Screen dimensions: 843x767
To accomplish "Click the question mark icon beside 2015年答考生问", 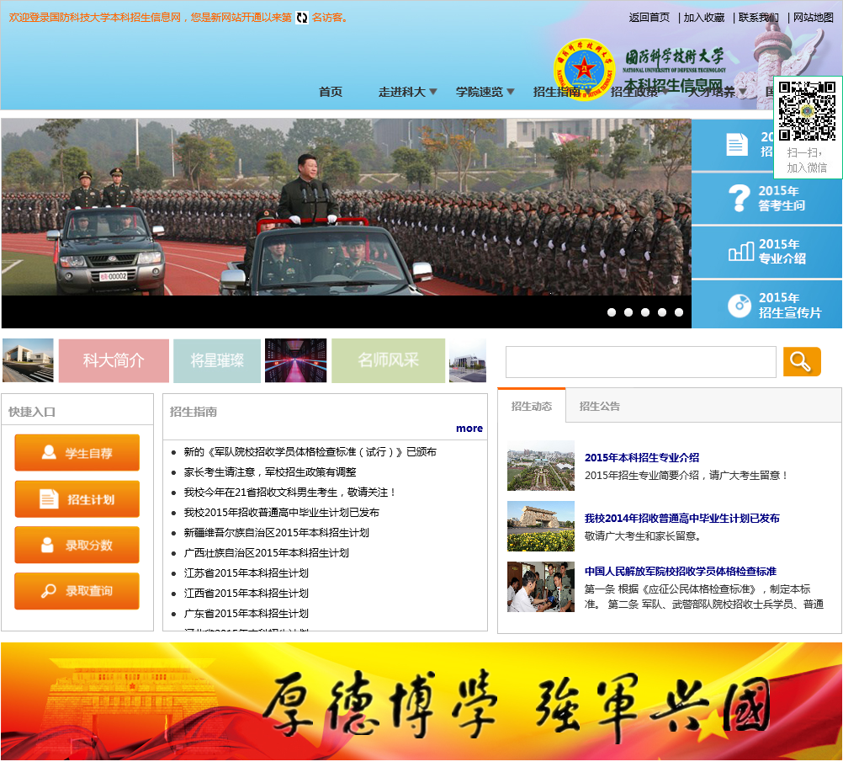I will coord(740,198).
